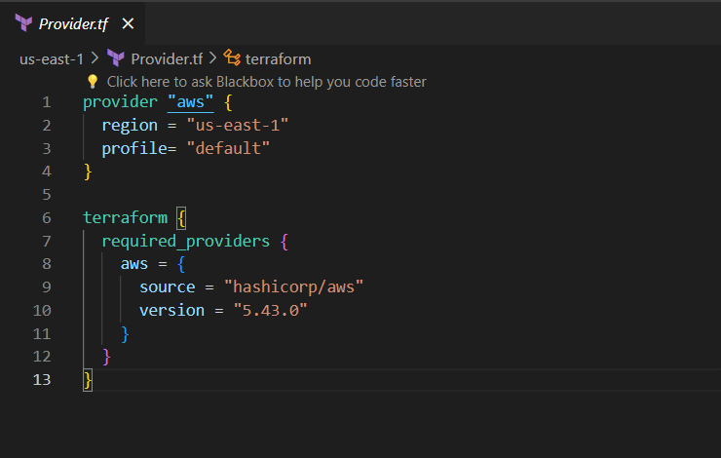
Task: Click the region attribute on line 2
Action: 130,125
